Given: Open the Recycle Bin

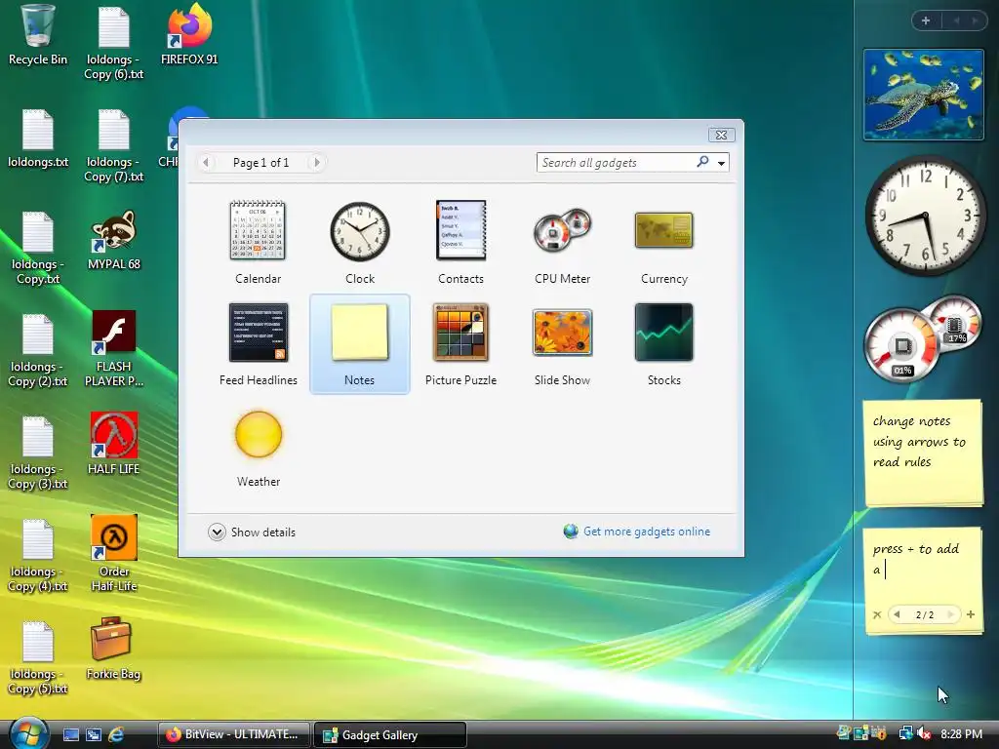Looking at the screenshot, I should pos(38,35).
